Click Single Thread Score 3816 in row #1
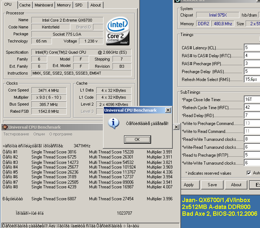Viewport: 260px width, 228px height. point(54,152)
